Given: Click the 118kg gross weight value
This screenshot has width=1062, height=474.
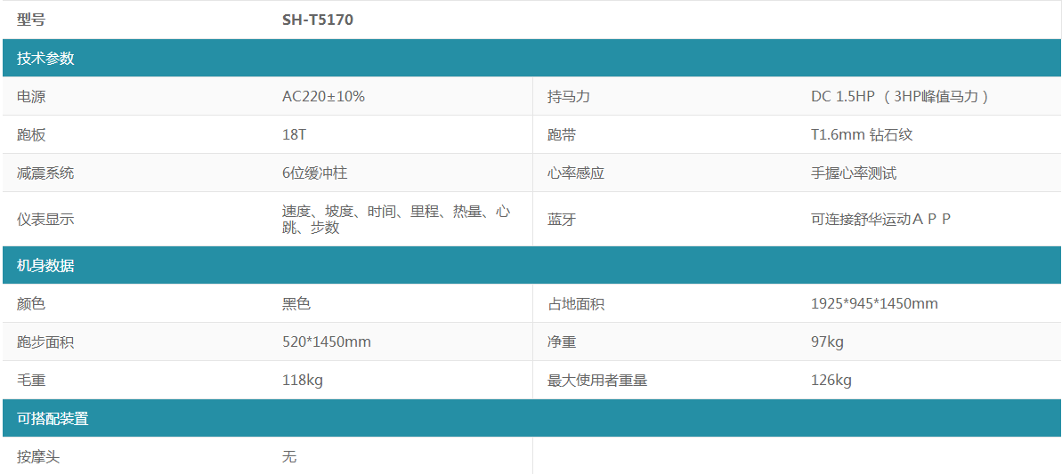Looking at the screenshot, I should 302,381.
